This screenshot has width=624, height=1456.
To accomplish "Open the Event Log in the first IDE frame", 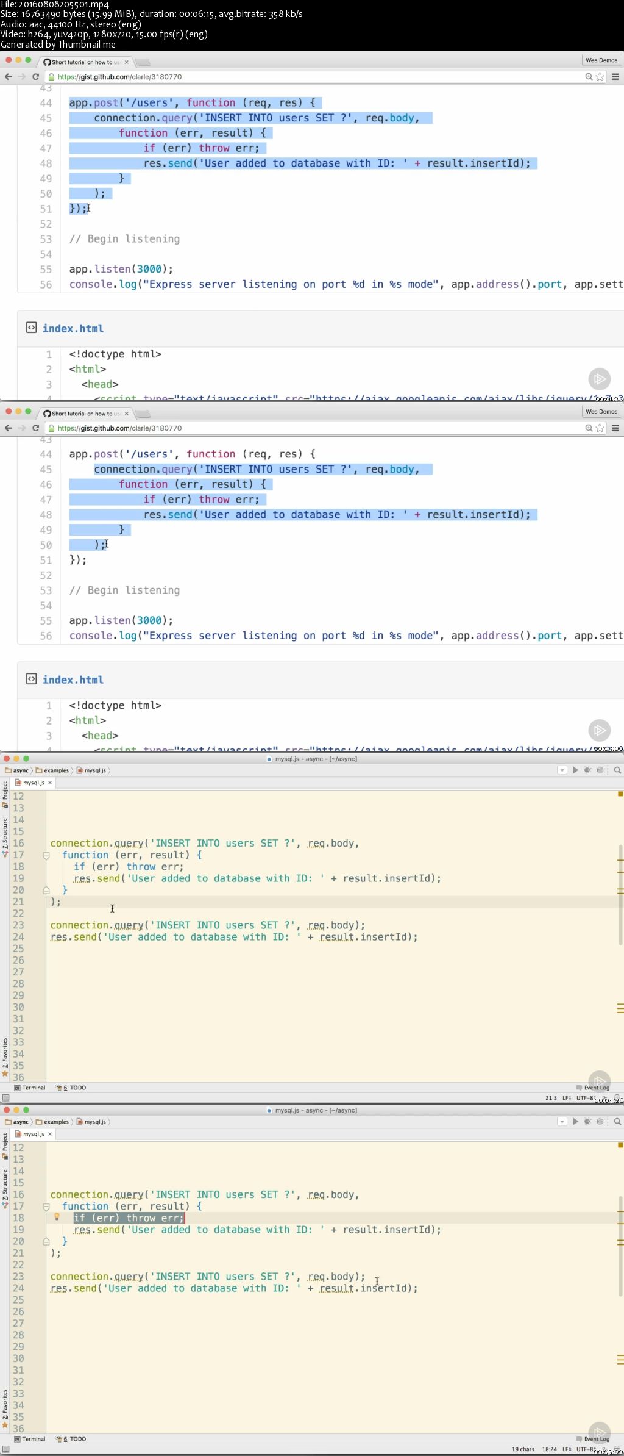I will point(592,1088).
